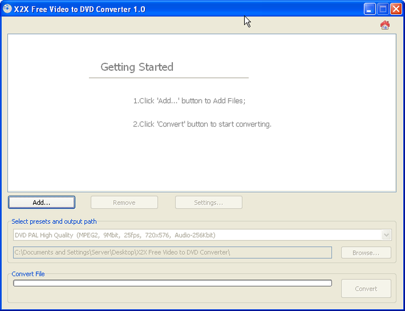
Task: Click the Convert File progress bar
Action: click(172, 283)
